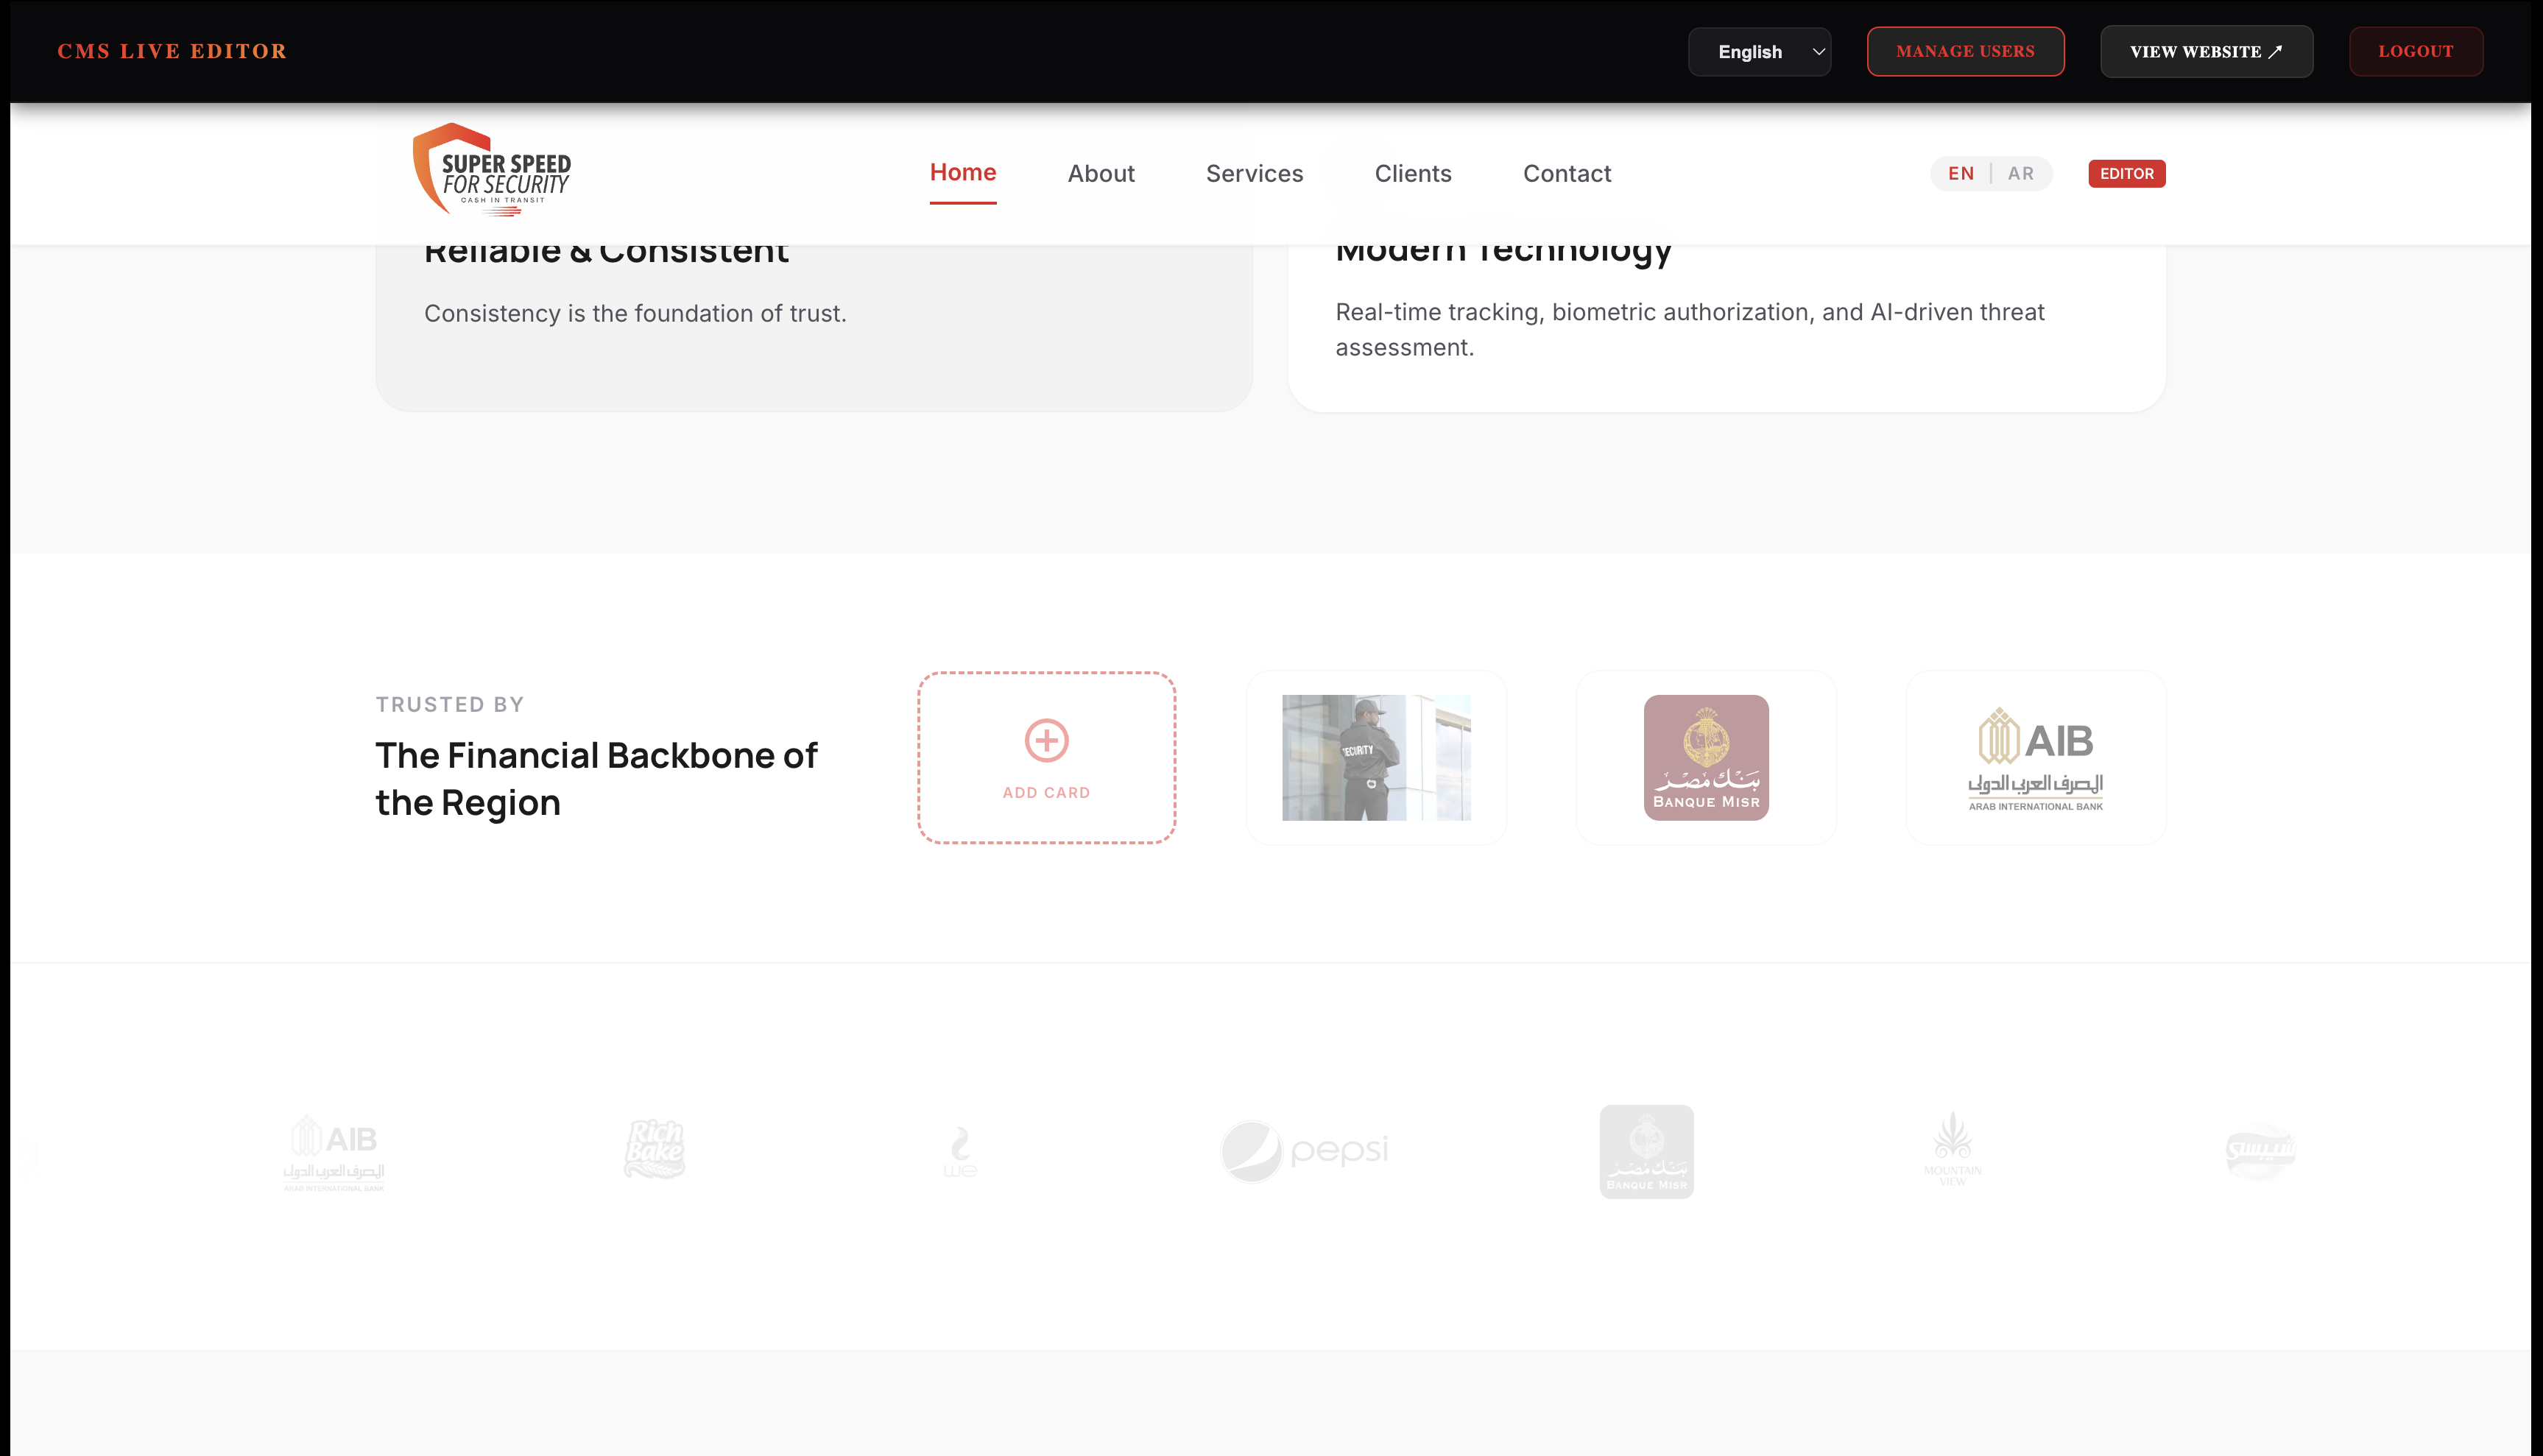Go to the Home nav tab

[962, 172]
